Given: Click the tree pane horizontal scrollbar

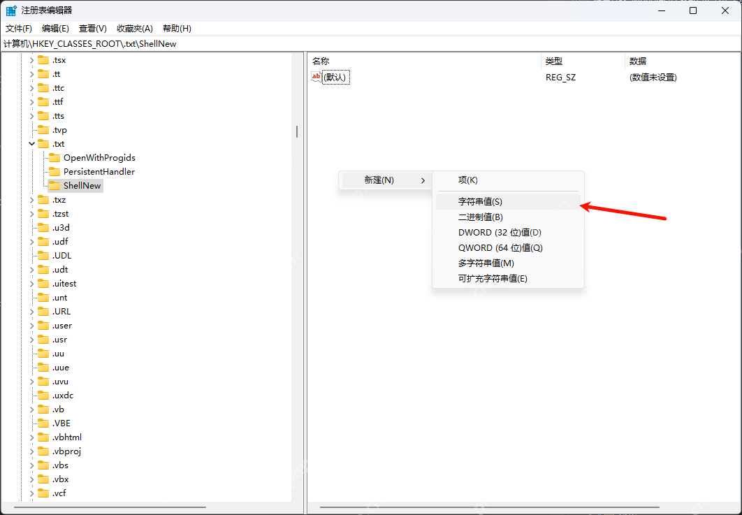Looking at the screenshot, I should pyautogui.click(x=110, y=507).
